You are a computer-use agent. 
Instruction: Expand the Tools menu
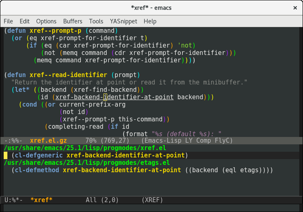(96, 21)
